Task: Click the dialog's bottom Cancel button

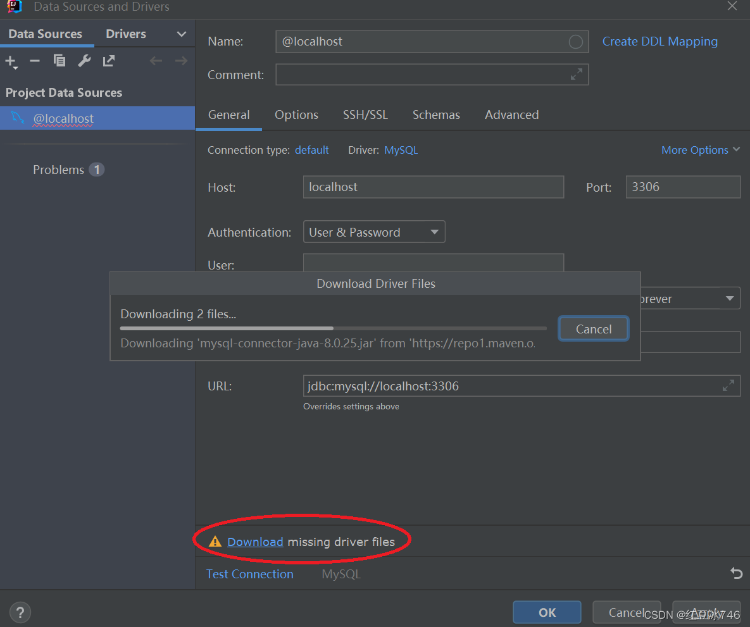Action: [x=626, y=612]
